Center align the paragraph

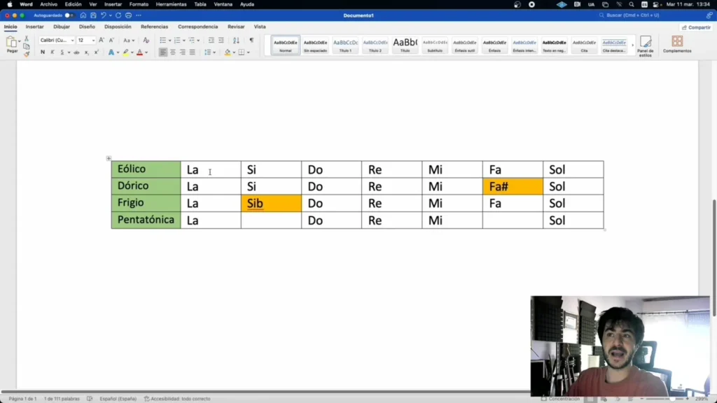[173, 52]
